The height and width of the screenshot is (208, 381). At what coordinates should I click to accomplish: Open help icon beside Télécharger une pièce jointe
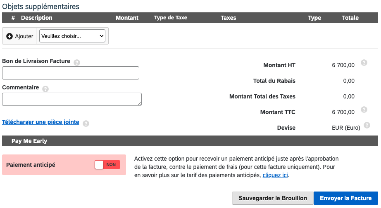click(x=86, y=123)
